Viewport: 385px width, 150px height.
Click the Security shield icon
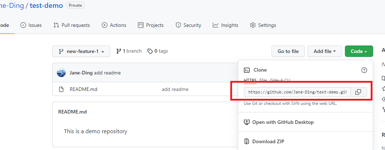point(178,25)
